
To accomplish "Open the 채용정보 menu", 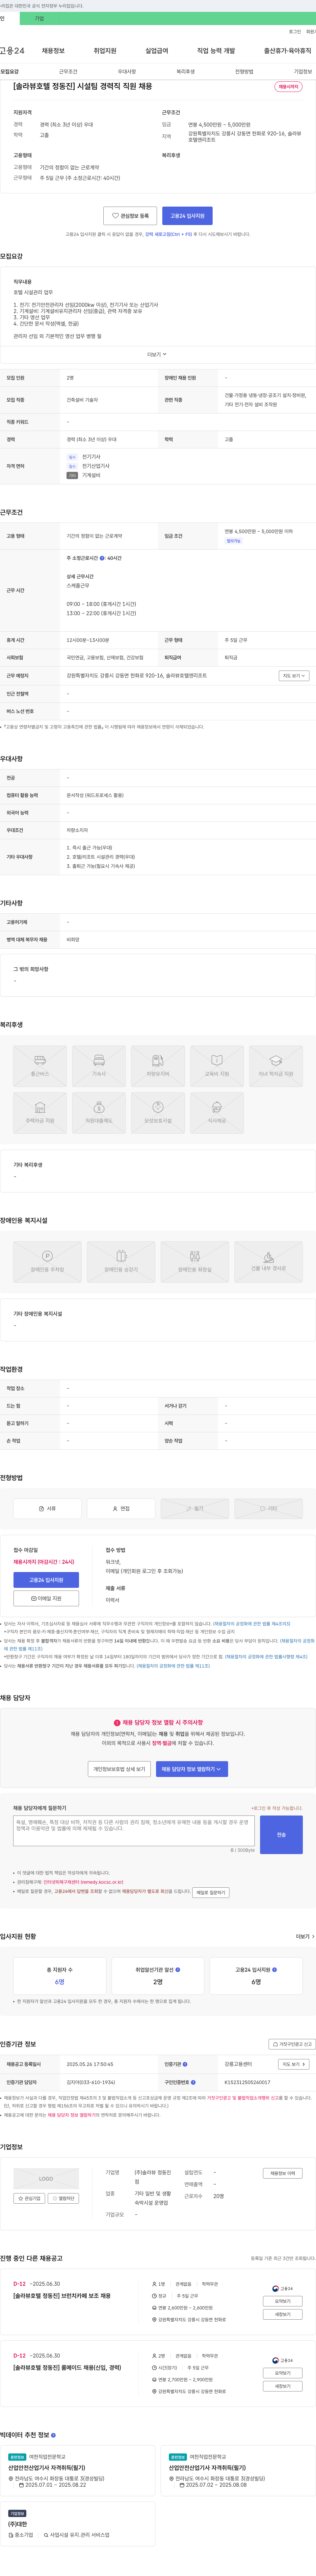I will coord(53,51).
